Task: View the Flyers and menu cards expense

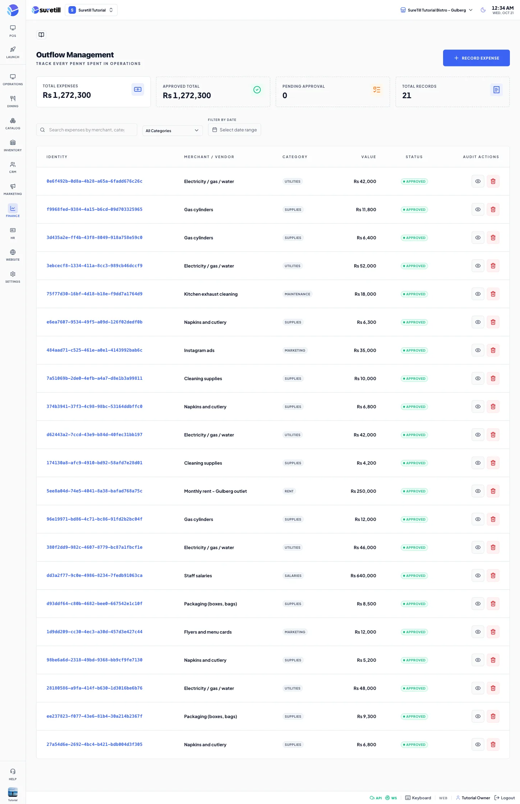Action: tap(478, 632)
